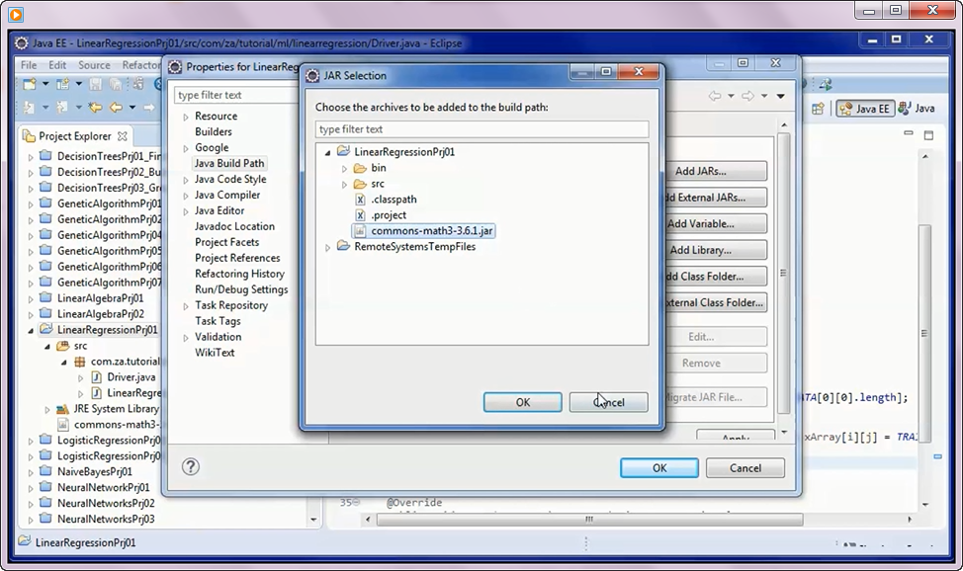
Task: Click the Add Library... button
Action: click(x=716, y=250)
